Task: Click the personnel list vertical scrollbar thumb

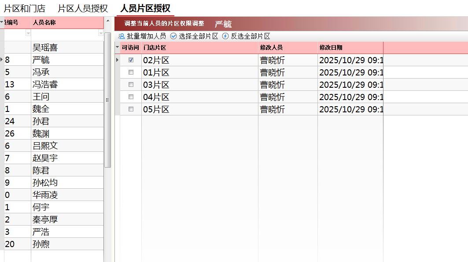Action: click(108, 100)
